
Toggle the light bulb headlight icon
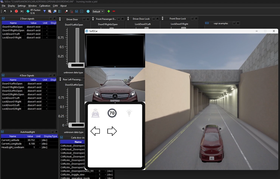click(x=129, y=113)
